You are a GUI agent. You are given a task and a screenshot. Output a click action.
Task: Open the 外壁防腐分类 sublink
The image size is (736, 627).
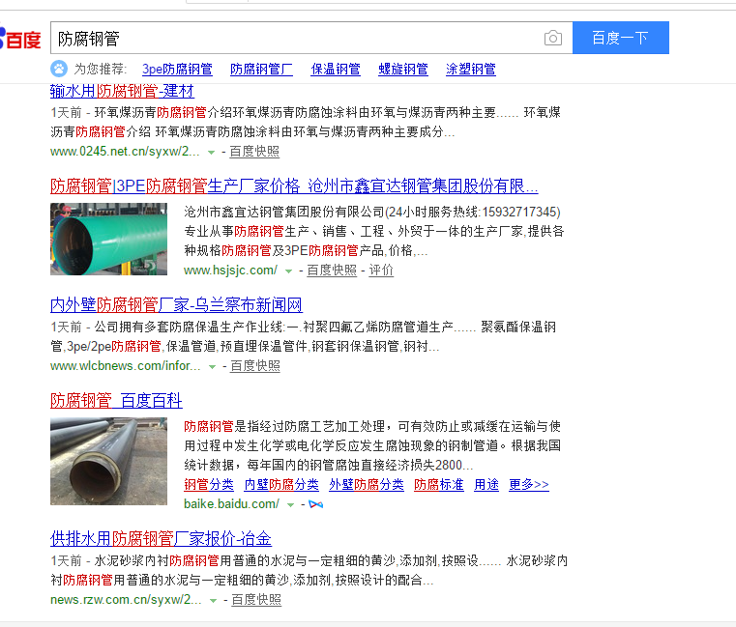[x=367, y=484]
